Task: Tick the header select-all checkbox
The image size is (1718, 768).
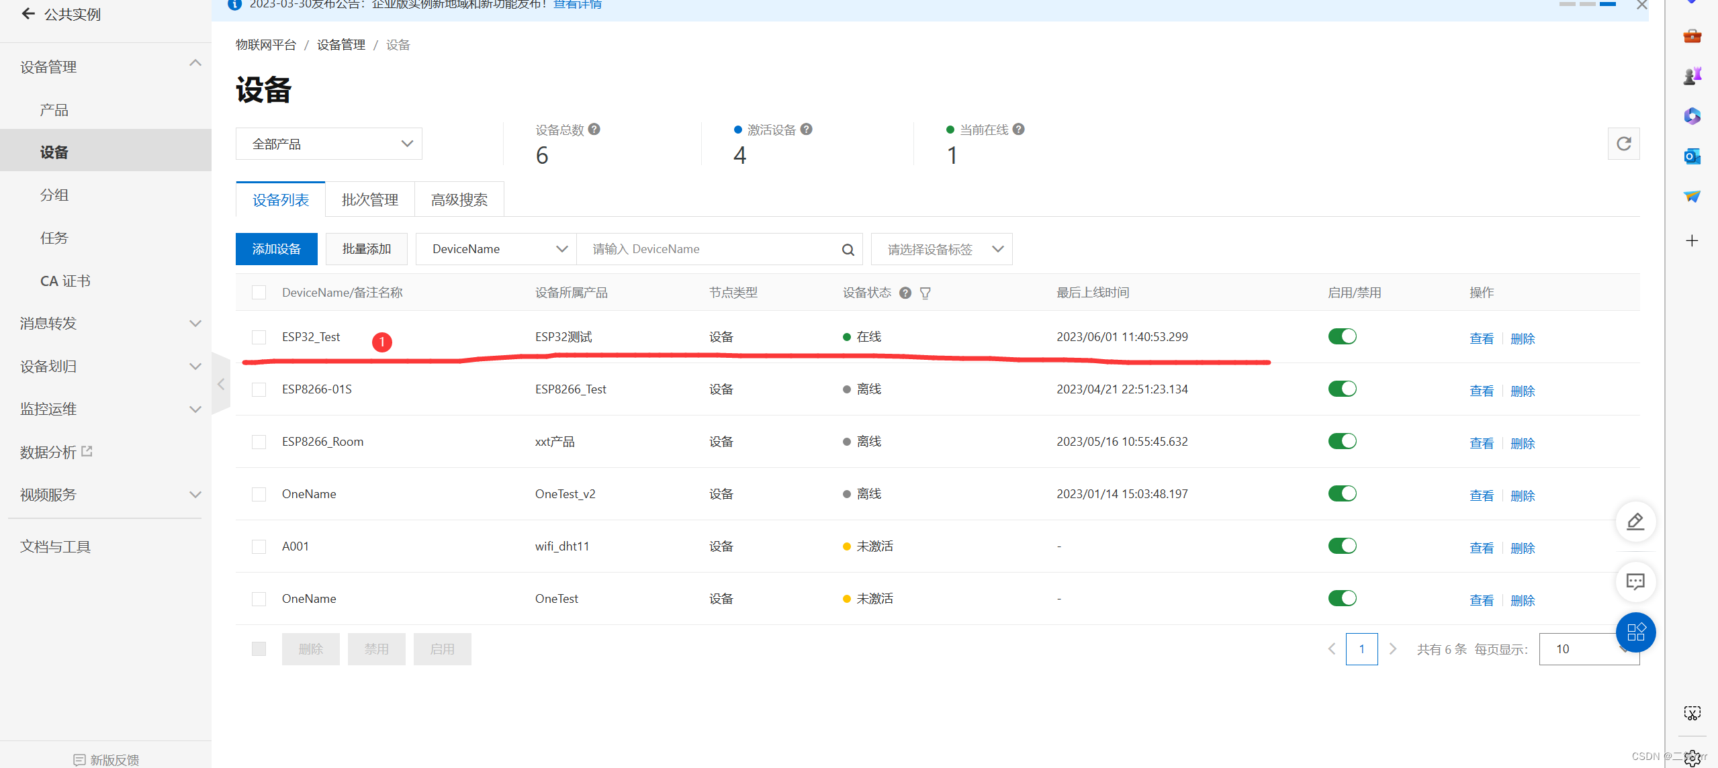Action: 259,293
